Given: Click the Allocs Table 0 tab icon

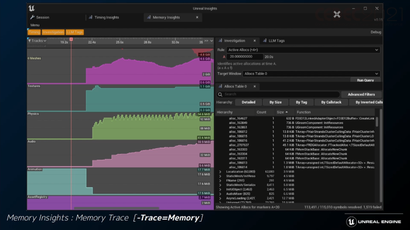Looking at the screenshot, I should click(220, 86).
